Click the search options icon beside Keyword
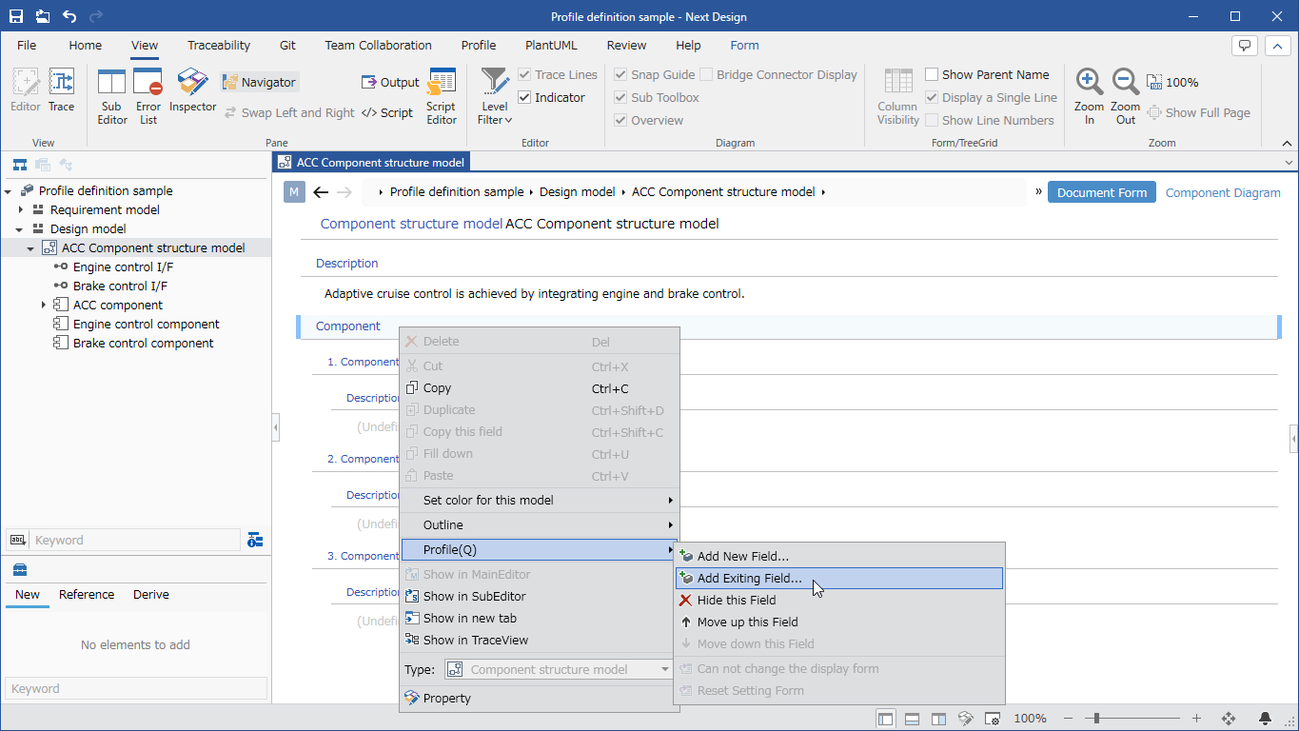The width and height of the screenshot is (1299, 731). point(255,540)
